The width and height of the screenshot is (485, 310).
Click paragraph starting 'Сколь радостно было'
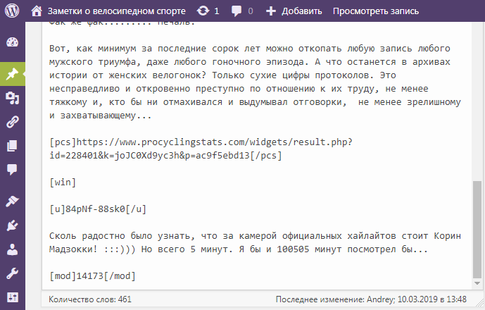click(256, 242)
